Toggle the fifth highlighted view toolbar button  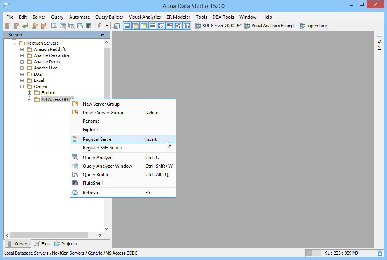[x=161, y=25]
